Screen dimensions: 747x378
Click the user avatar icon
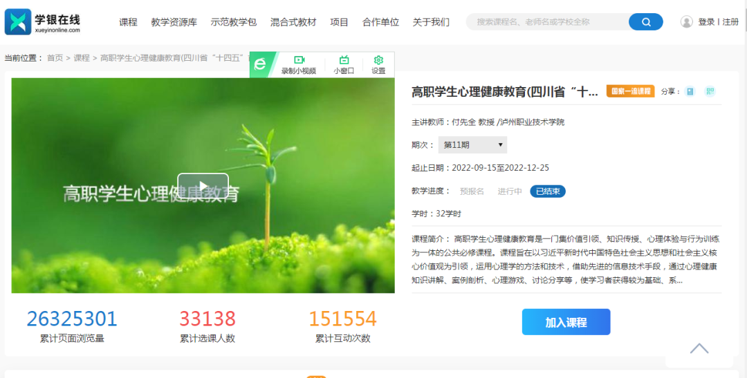tap(686, 22)
